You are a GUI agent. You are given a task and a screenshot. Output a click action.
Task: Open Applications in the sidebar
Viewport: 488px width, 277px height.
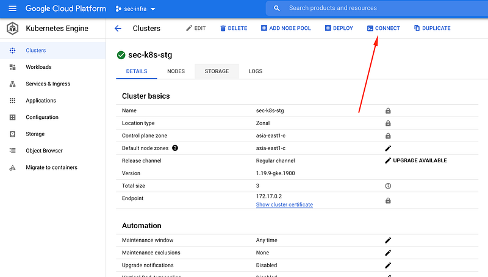53,101
